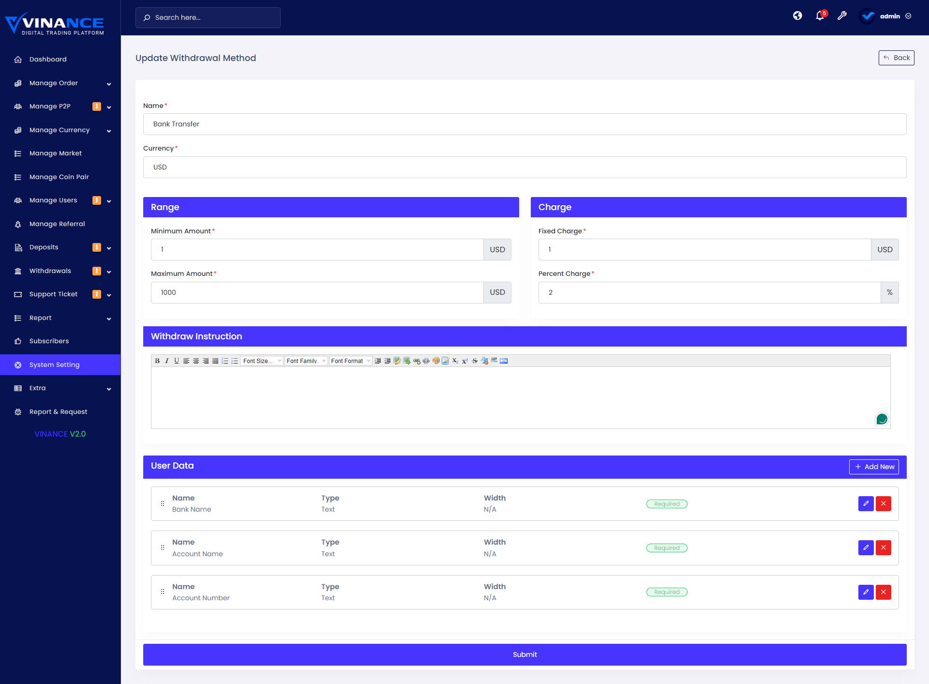This screenshot has width=929, height=684.
Task: Apply strikethrough formatting in editor
Action: 475,361
